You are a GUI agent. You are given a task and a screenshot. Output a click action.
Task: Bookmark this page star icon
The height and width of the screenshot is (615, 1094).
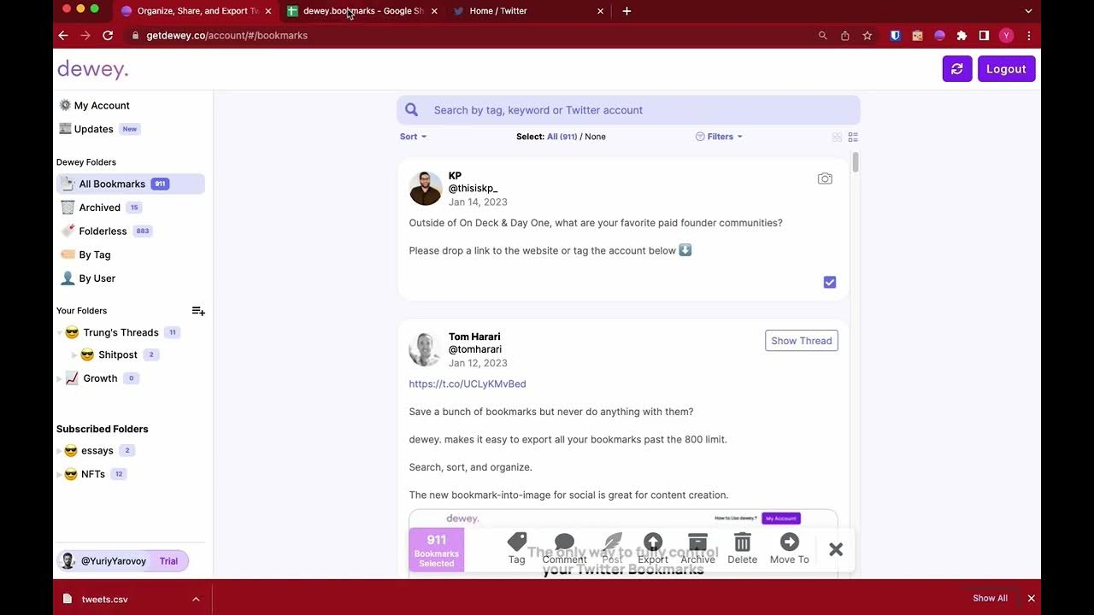point(868,36)
